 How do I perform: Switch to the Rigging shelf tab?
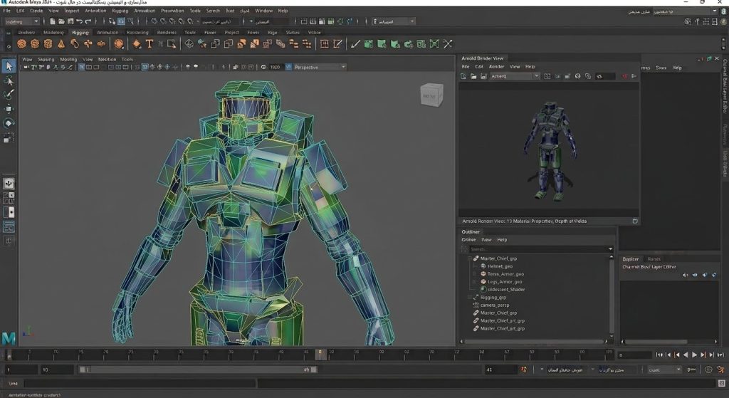pos(80,33)
